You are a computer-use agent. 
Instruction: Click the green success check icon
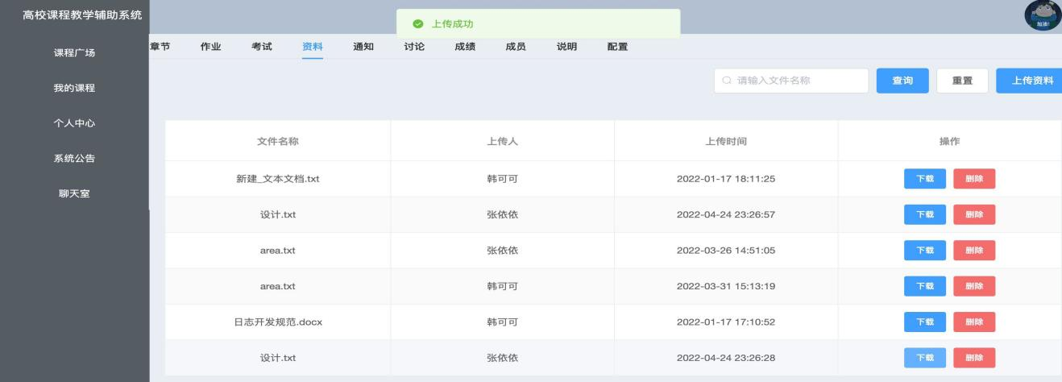coord(417,23)
